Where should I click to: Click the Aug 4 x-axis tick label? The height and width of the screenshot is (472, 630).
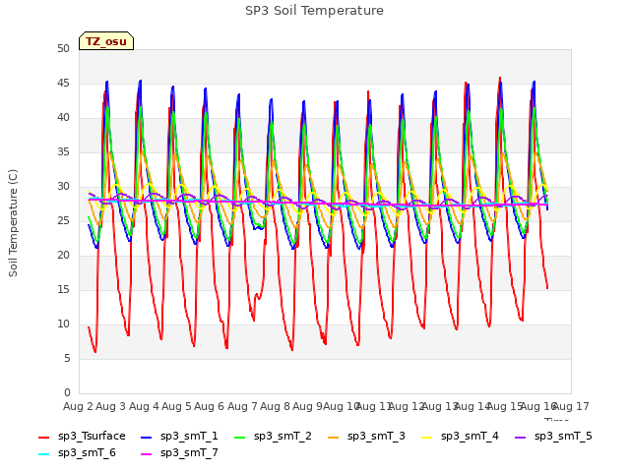pos(144,406)
